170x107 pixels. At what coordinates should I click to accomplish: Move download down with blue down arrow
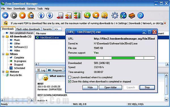tap(50, 15)
